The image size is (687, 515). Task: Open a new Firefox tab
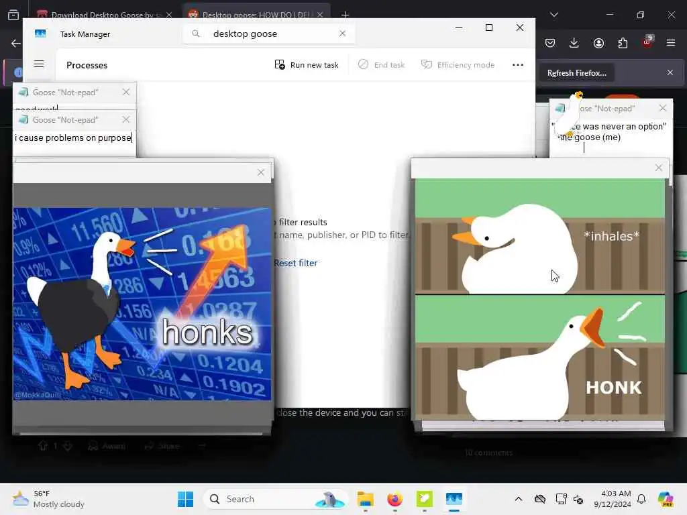pos(345,15)
